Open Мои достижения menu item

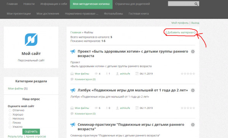48,14
